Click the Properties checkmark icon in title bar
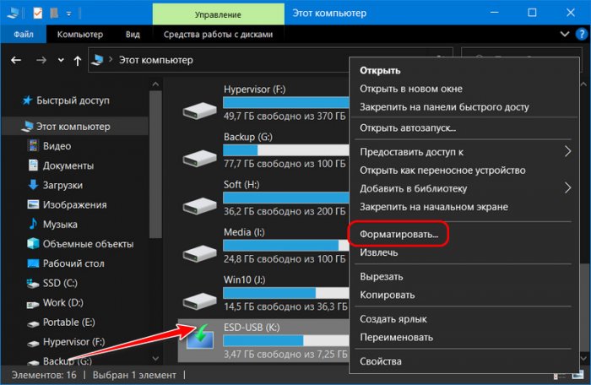Screen dimensions: 591x385 38,14
